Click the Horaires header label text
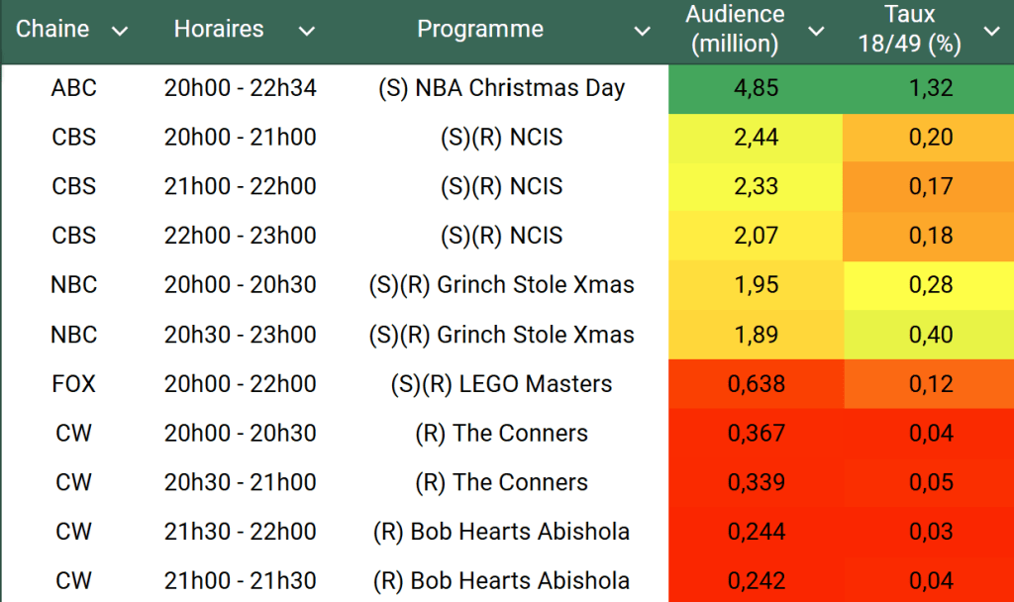The width and height of the screenshot is (1014, 602). 219,30
